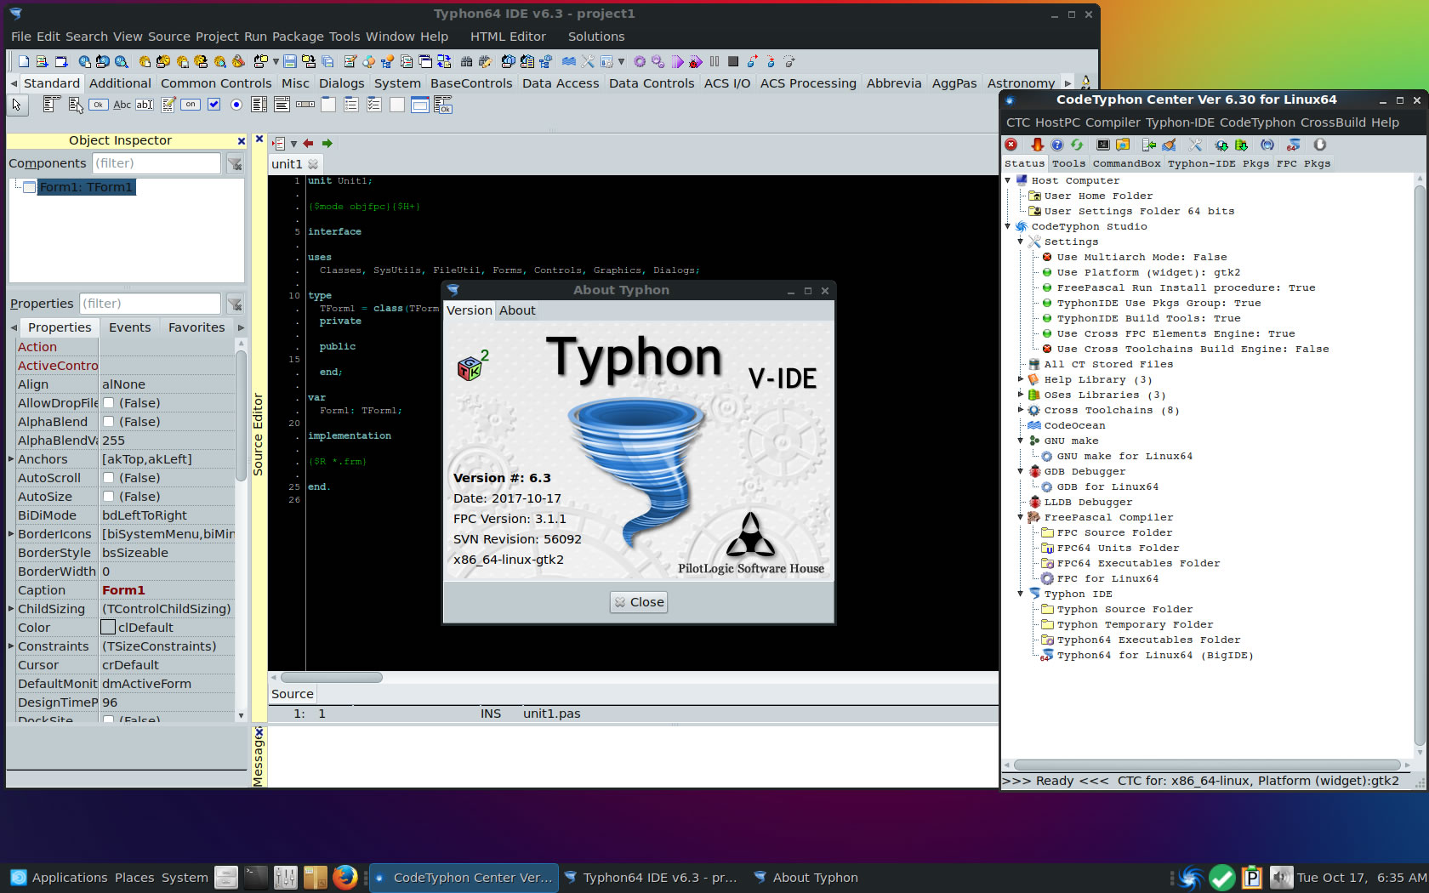Switch to 'About Typhon' taskbar window button
This screenshot has height=893, width=1429.
click(806, 878)
